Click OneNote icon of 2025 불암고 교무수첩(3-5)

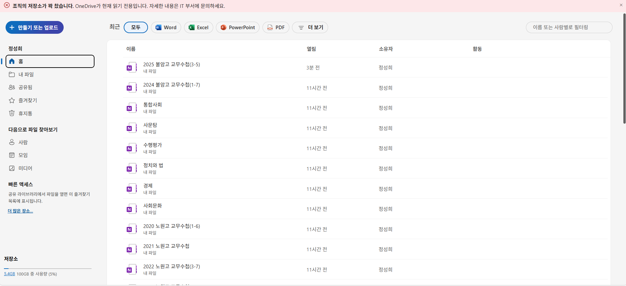click(132, 67)
